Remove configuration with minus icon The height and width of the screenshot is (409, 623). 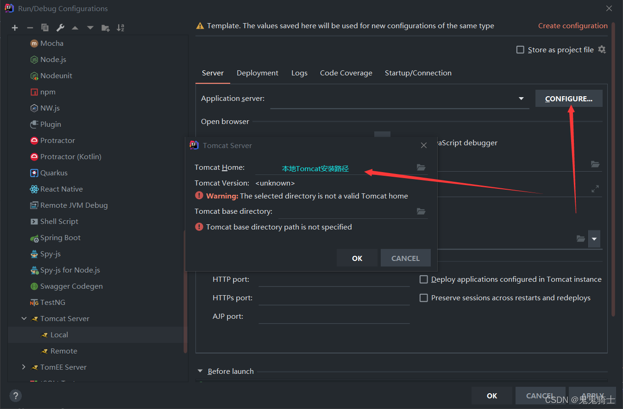pyautogui.click(x=30, y=28)
